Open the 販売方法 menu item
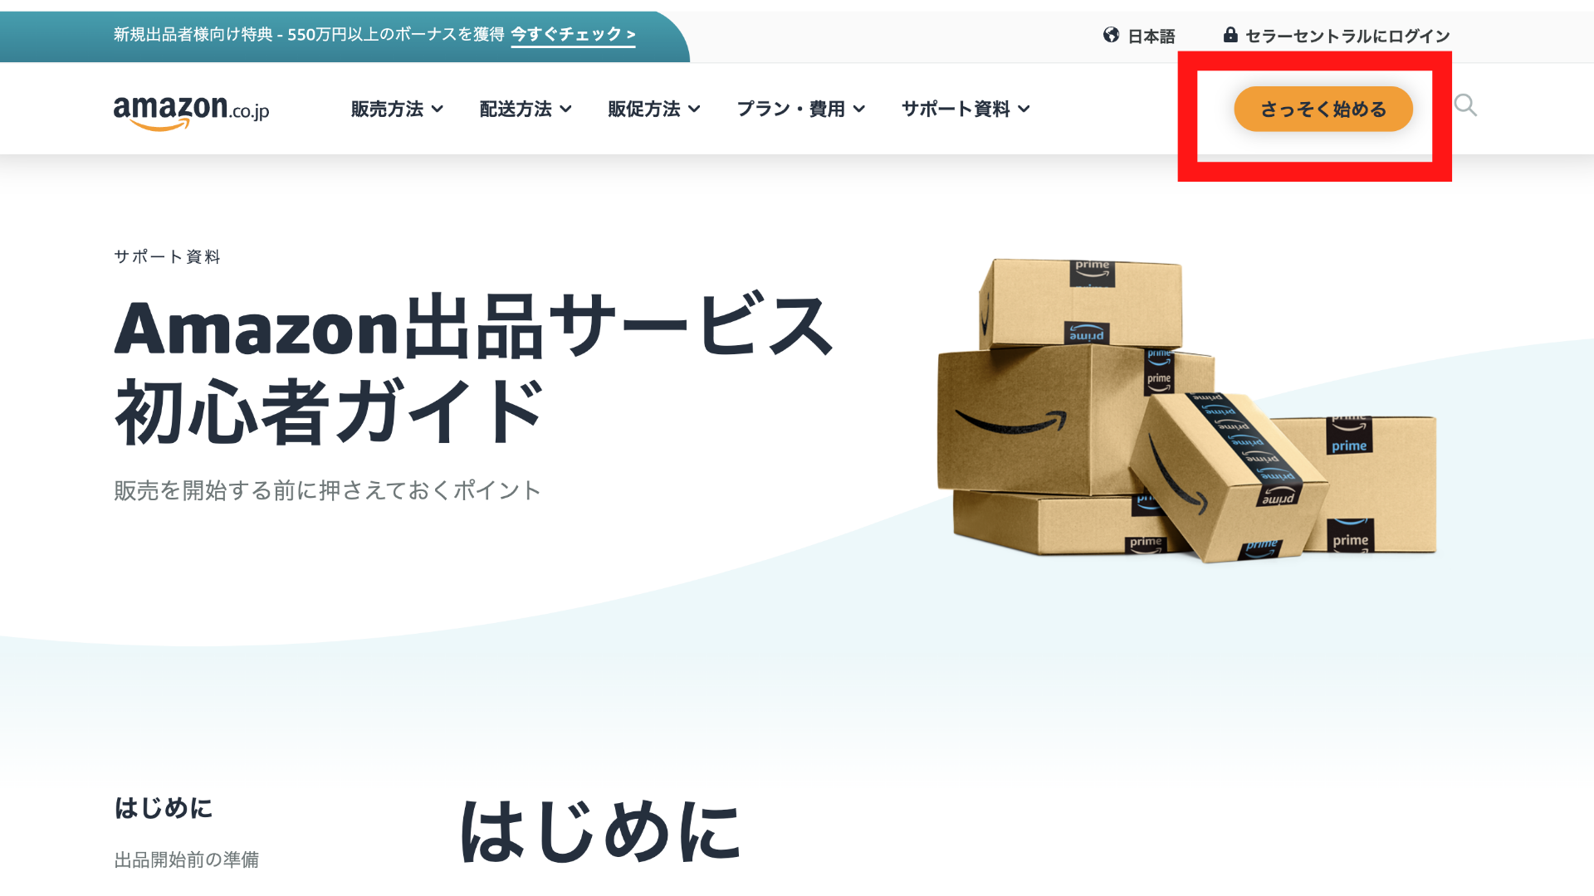 point(397,109)
